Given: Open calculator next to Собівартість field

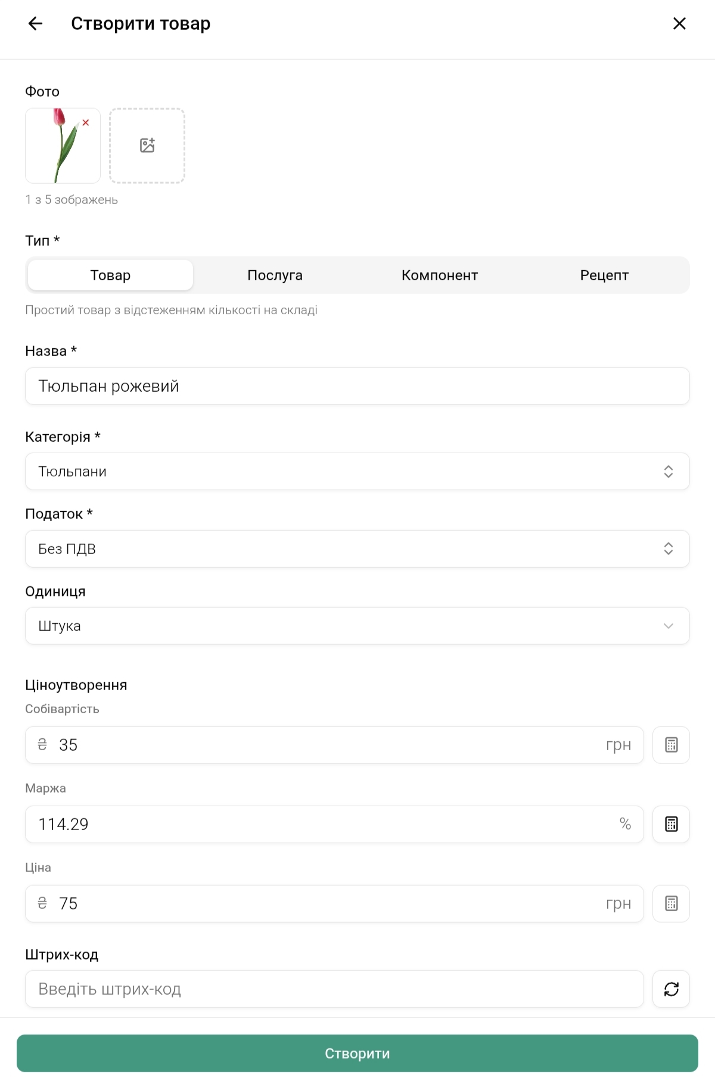Looking at the screenshot, I should tap(671, 745).
